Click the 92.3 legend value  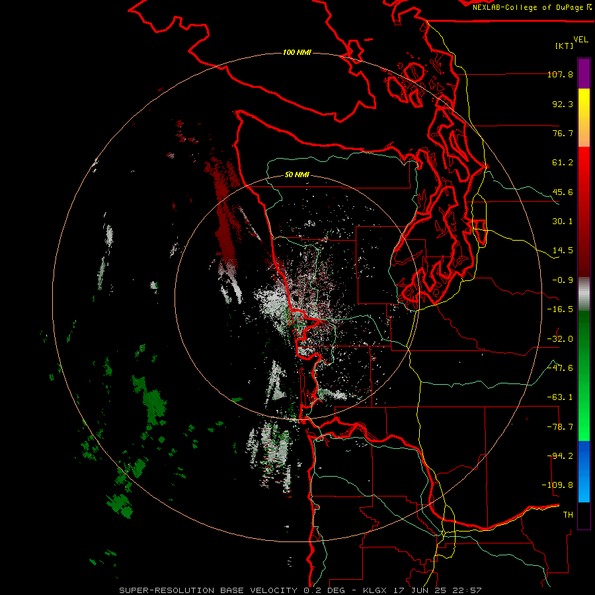[x=563, y=104]
